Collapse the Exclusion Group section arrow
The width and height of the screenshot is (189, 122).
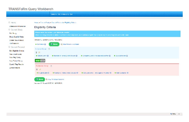[51, 66]
